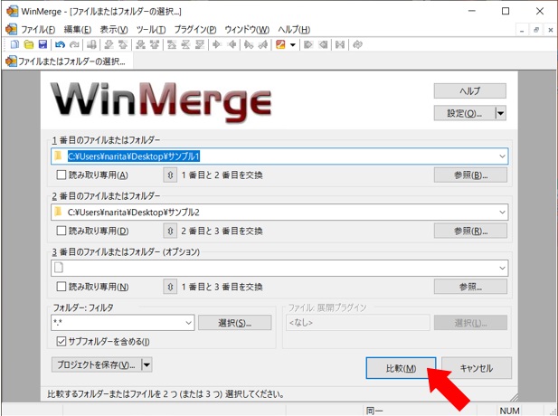
Task: Click Copy Right and Advance icon
Action: point(249,44)
